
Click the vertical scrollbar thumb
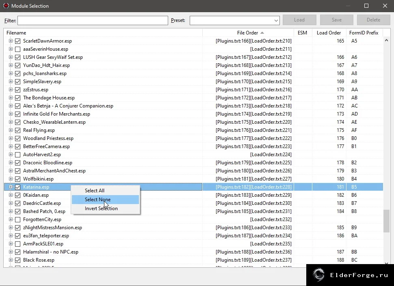pos(386,221)
